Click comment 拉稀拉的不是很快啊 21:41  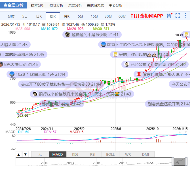92,35
